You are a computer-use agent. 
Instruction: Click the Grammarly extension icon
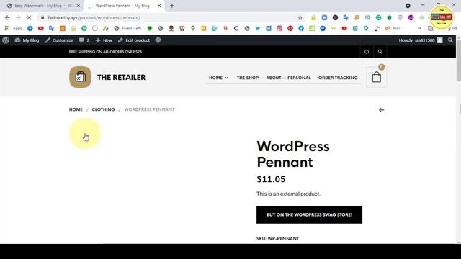(378, 17)
